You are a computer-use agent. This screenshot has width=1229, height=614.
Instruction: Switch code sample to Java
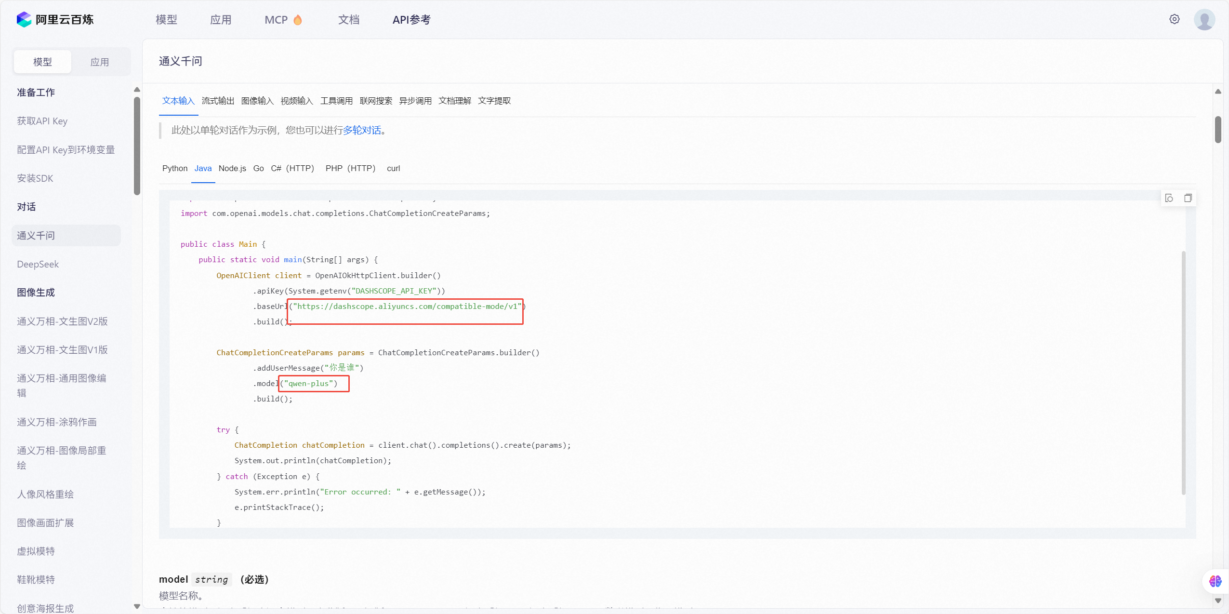coord(203,168)
